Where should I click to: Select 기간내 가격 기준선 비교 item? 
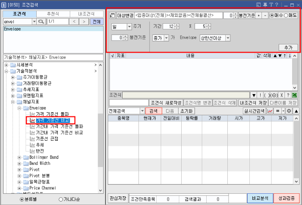tap(60, 132)
